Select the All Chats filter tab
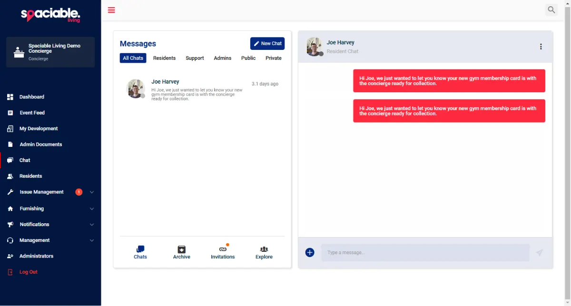Image resolution: width=571 pixels, height=306 pixels. coord(133,58)
